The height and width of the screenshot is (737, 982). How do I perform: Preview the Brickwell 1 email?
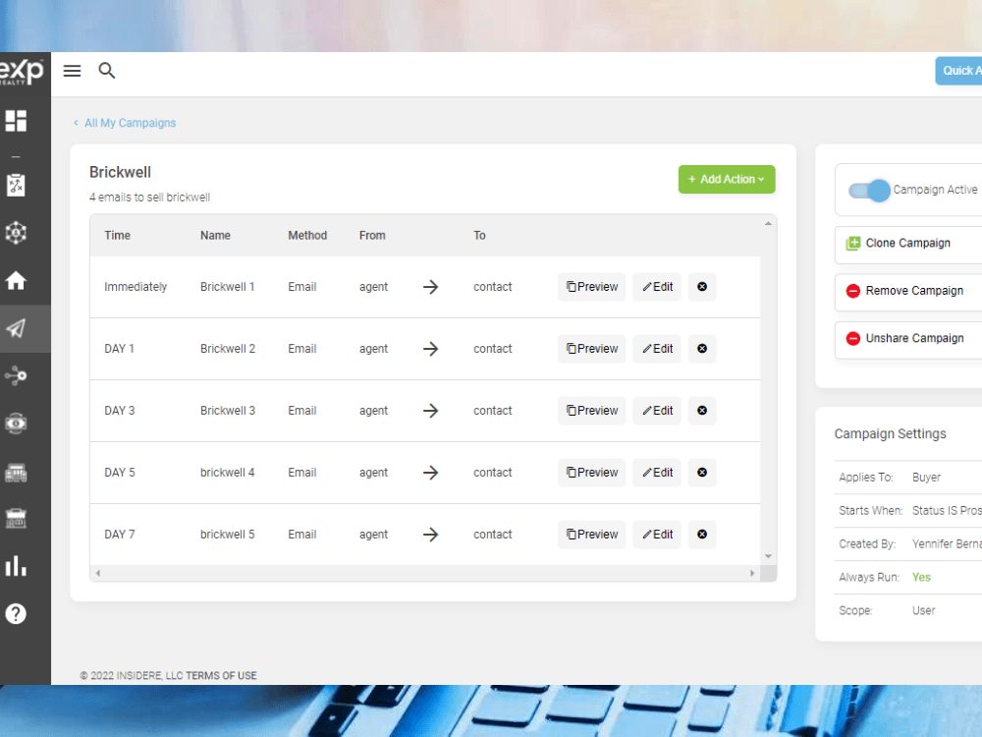[592, 286]
